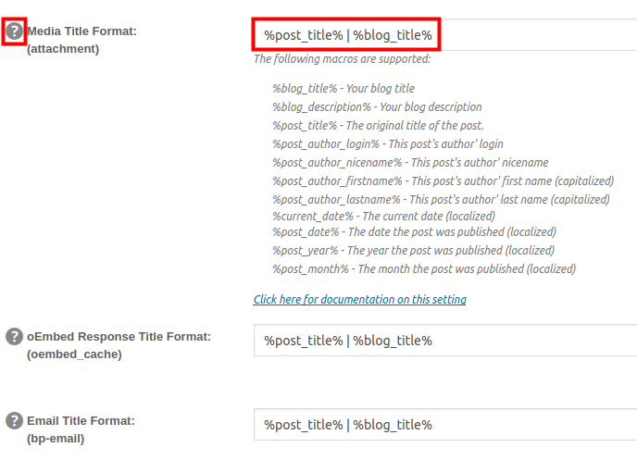The width and height of the screenshot is (637, 460).
Task: Click the Media Title Format label
Action: 81,31
